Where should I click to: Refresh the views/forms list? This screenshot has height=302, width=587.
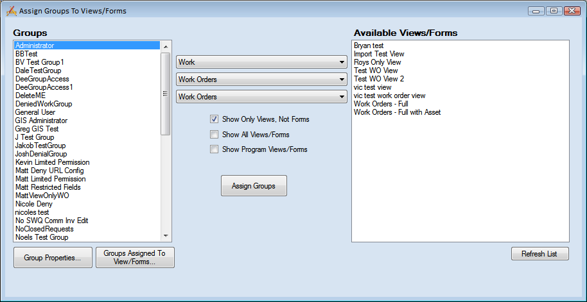click(x=540, y=254)
